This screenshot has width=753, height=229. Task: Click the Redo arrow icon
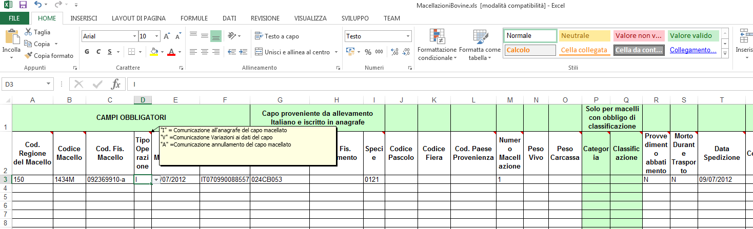tap(58, 5)
